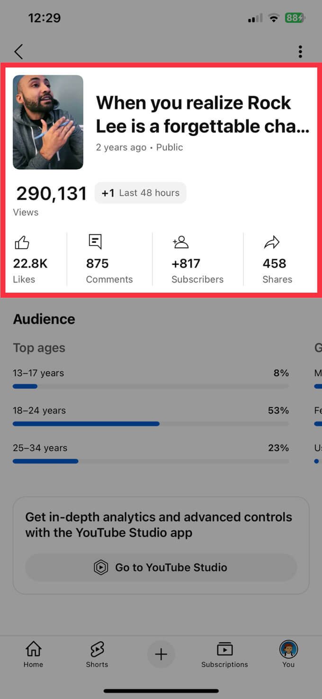Viewport: 322px width, 699px height.
Task: Open the three-dot more options menu
Action: pos(300,52)
